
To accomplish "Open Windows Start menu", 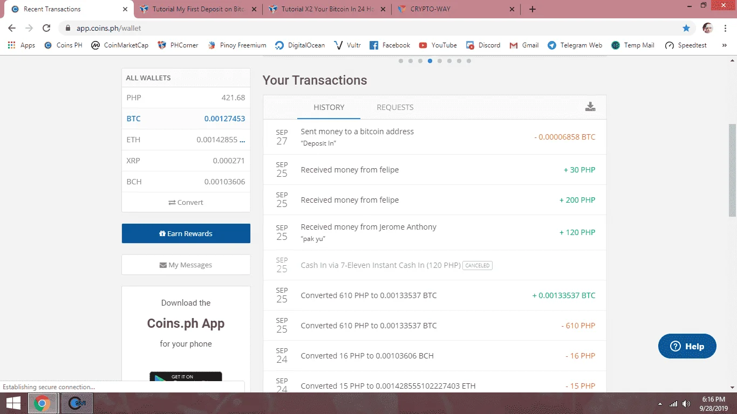I will [x=13, y=403].
